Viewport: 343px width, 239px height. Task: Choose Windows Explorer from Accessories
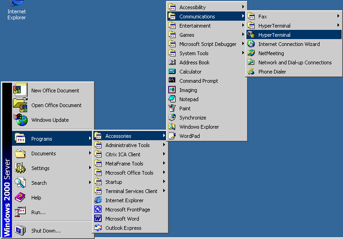pyautogui.click(x=199, y=127)
